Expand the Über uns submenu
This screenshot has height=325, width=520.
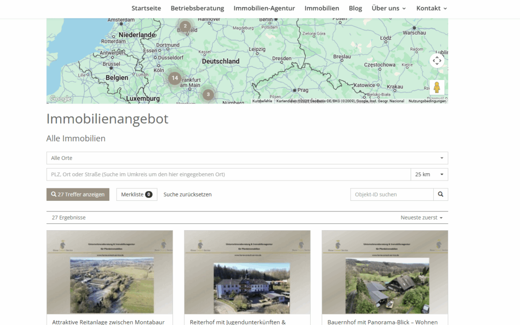pyautogui.click(x=389, y=8)
